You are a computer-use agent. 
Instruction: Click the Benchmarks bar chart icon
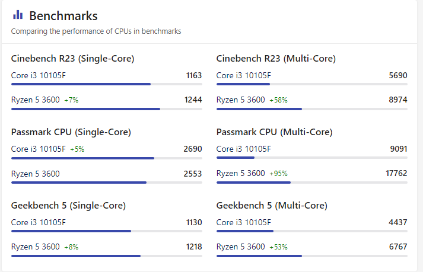[18, 15]
